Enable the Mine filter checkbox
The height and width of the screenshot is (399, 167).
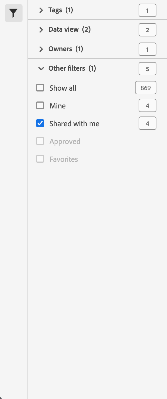[x=40, y=106]
